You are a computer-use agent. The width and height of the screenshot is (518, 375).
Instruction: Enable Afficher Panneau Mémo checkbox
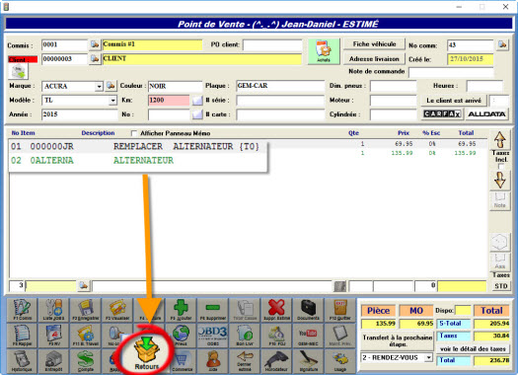[x=134, y=133]
